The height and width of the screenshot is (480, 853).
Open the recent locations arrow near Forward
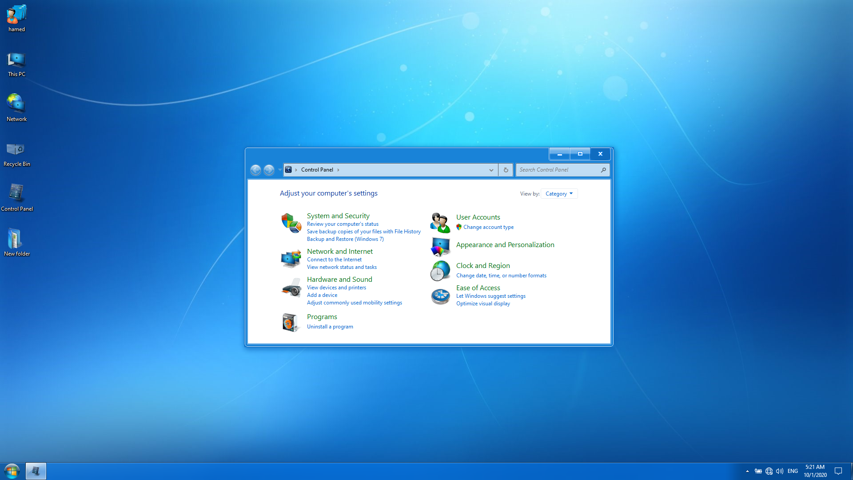pos(279,170)
